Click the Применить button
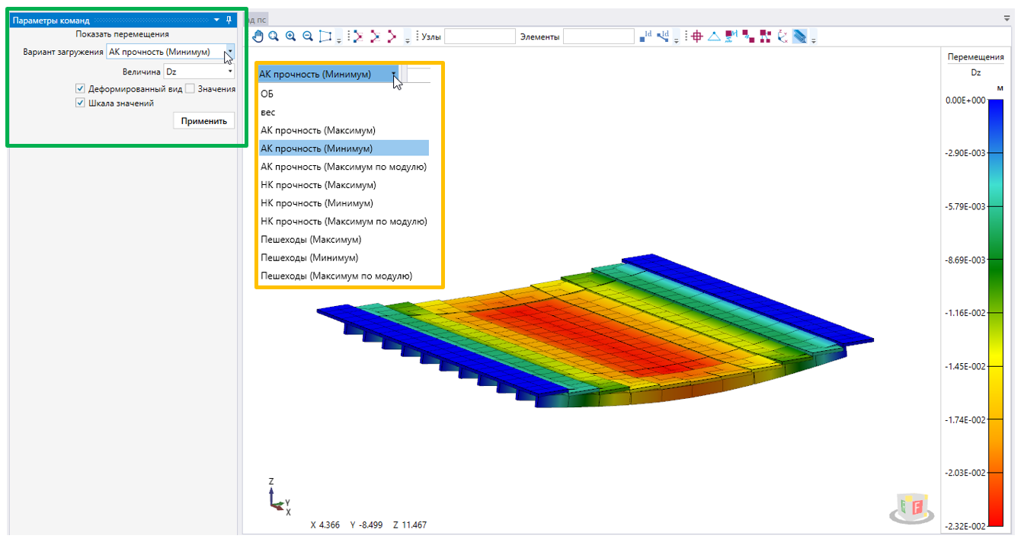Viewport: 1024px width, 542px height. 204,120
